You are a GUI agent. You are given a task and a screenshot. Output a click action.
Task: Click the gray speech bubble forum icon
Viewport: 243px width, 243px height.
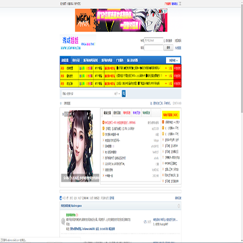(x=63, y=221)
